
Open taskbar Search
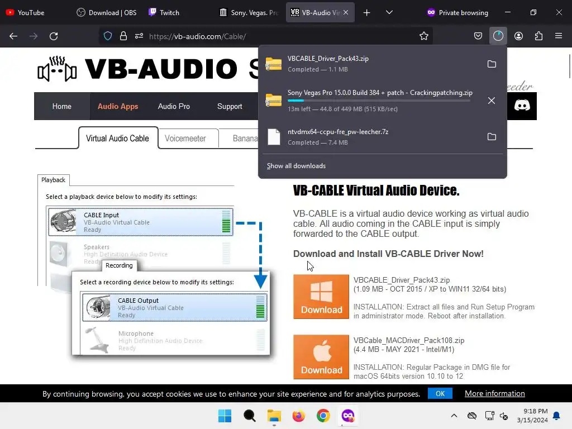click(250, 416)
